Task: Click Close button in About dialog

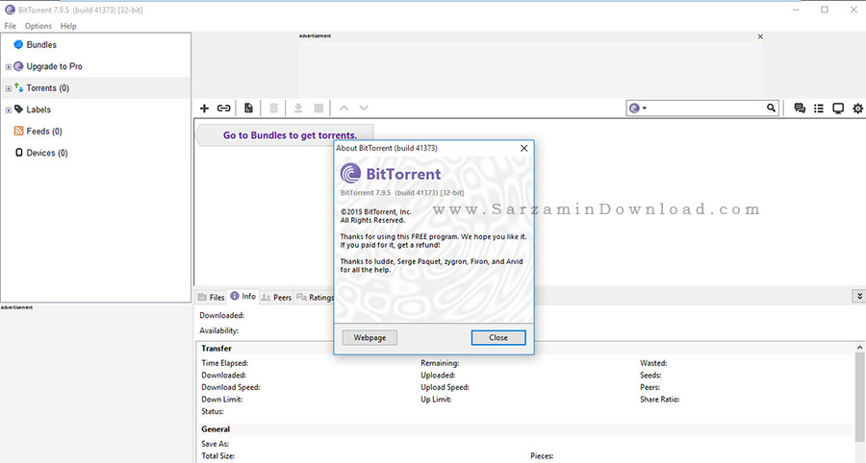Action: pyautogui.click(x=498, y=337)
